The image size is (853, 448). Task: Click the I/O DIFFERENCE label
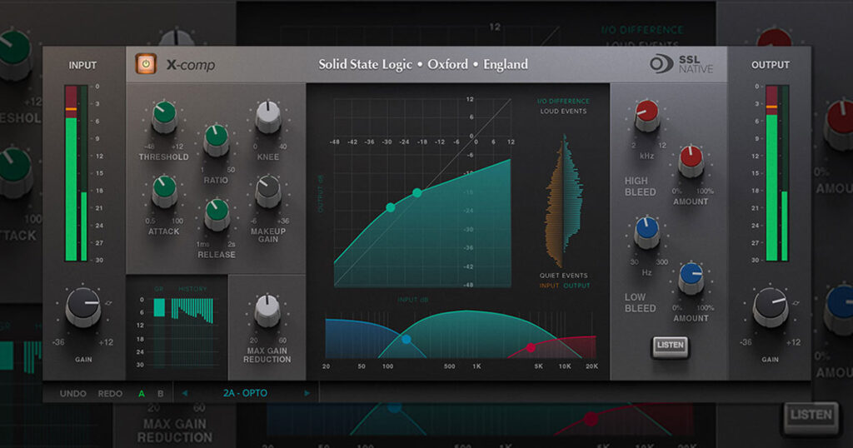563,101
